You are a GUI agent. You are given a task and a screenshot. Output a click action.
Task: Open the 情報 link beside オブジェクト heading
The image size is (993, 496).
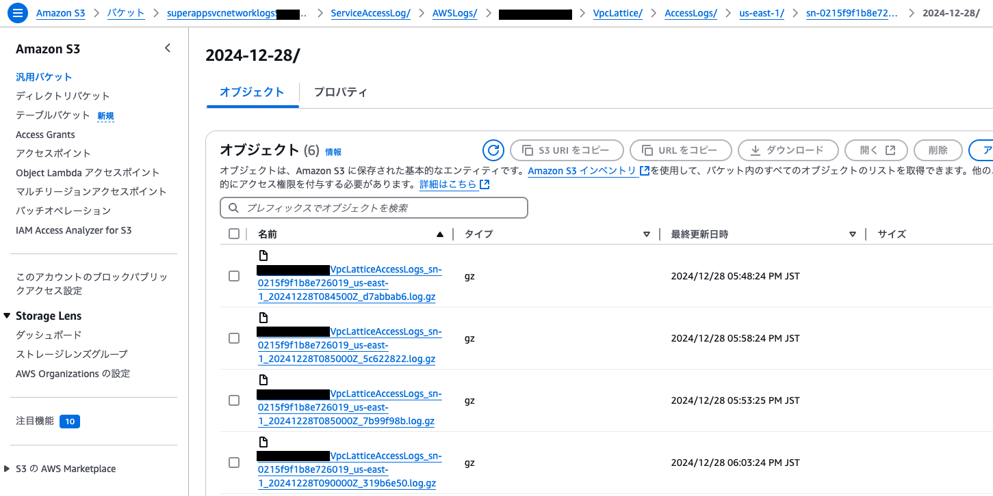click(333, 152)
